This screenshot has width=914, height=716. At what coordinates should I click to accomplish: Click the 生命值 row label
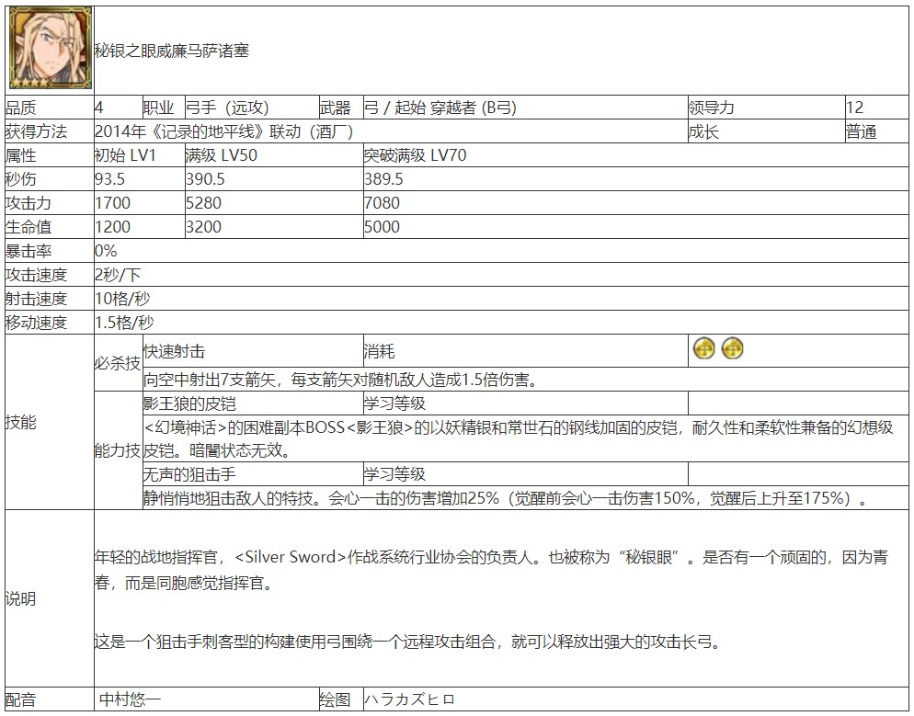29,227
